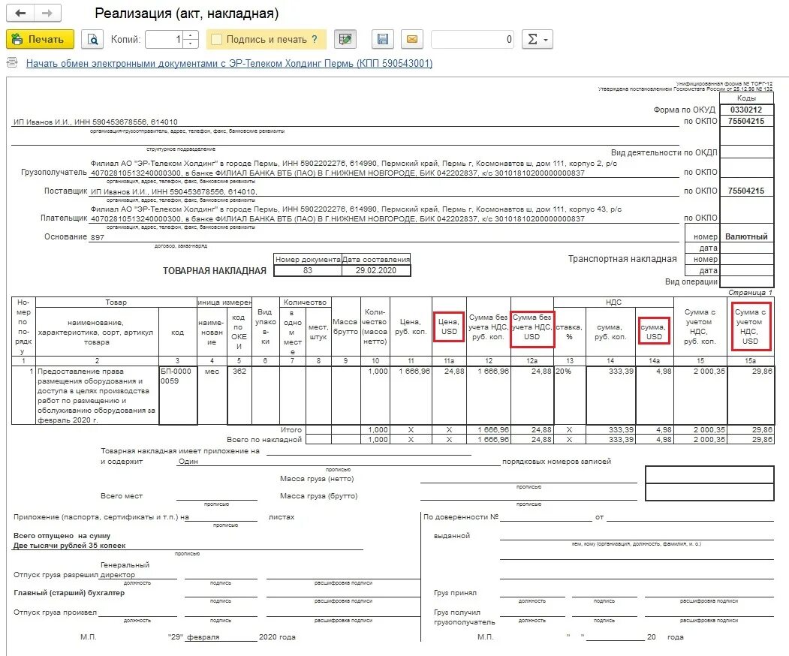Increase copies count with up stepper arrow
The width and height of the screenshot is (789, 656).
[x=190, y=35]
